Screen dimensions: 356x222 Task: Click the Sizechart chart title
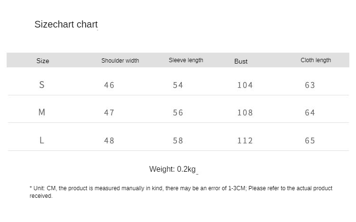(66, 25)
